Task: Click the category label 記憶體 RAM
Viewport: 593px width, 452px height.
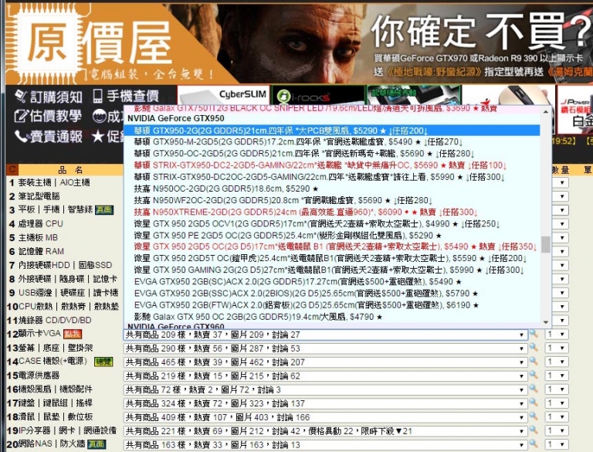Action: [x=41, y=251]
